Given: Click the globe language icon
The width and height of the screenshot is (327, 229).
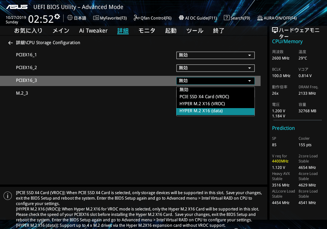Looking at the screenshot, I should point(70,18).
